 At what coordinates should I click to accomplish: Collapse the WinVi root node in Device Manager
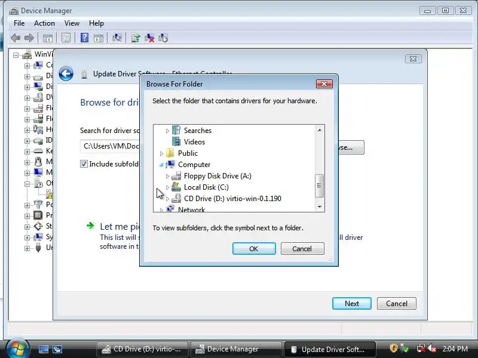(x=16, y=55)
